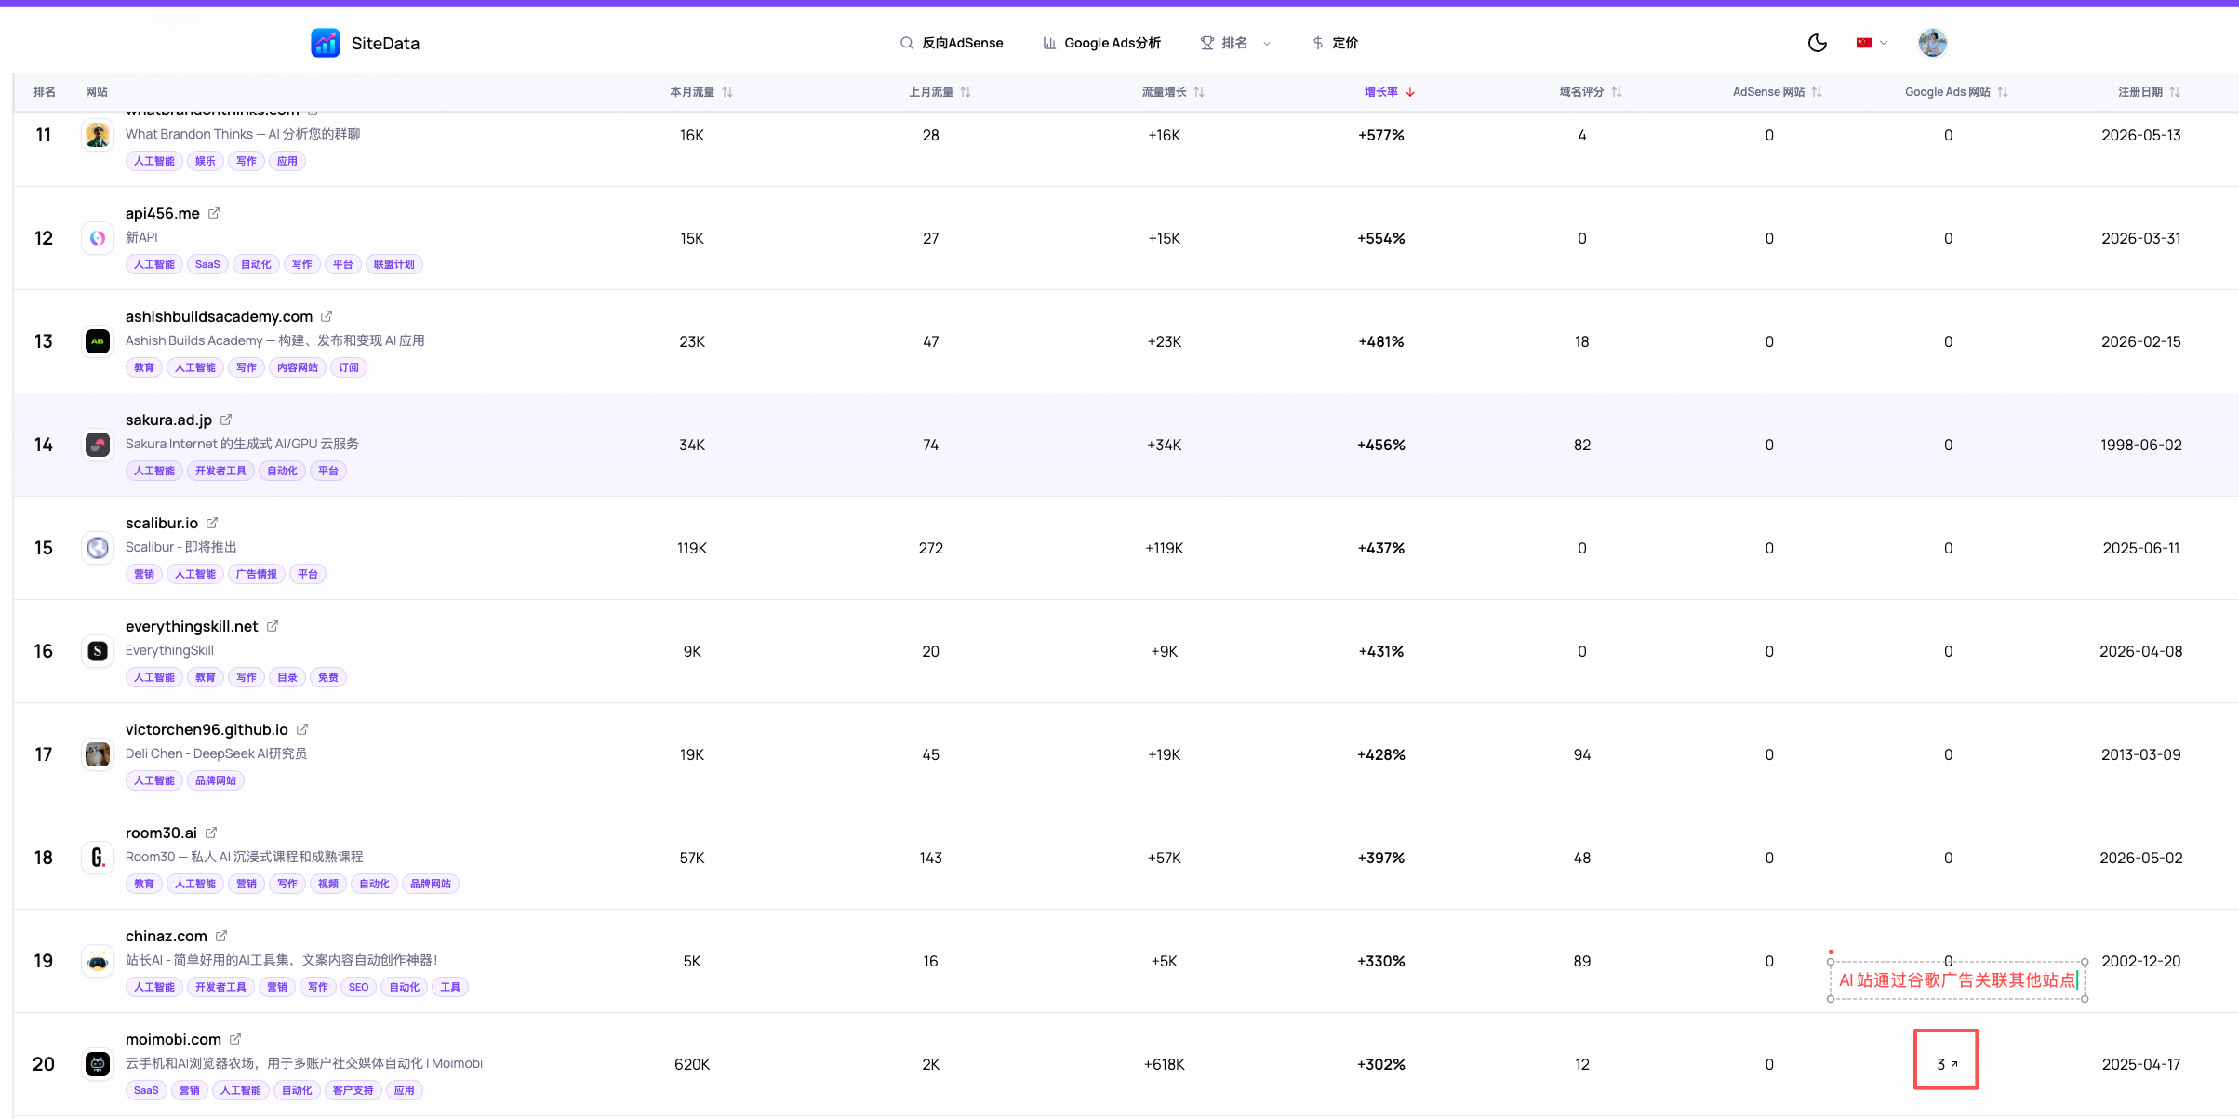Click the chinaz.com site favicon
Screen dimensions: 2239x1119
[98, 961]
